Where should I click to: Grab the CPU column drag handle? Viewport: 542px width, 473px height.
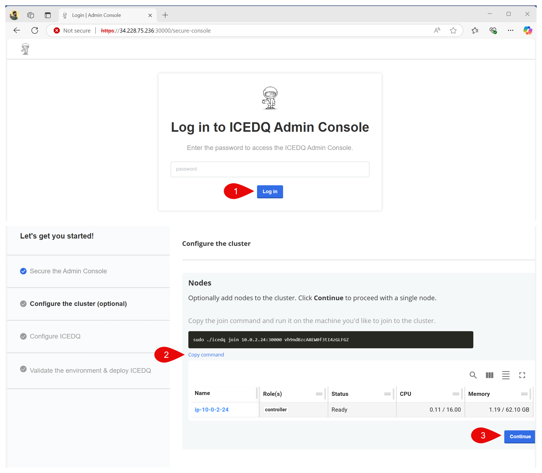tap(456, 394)
